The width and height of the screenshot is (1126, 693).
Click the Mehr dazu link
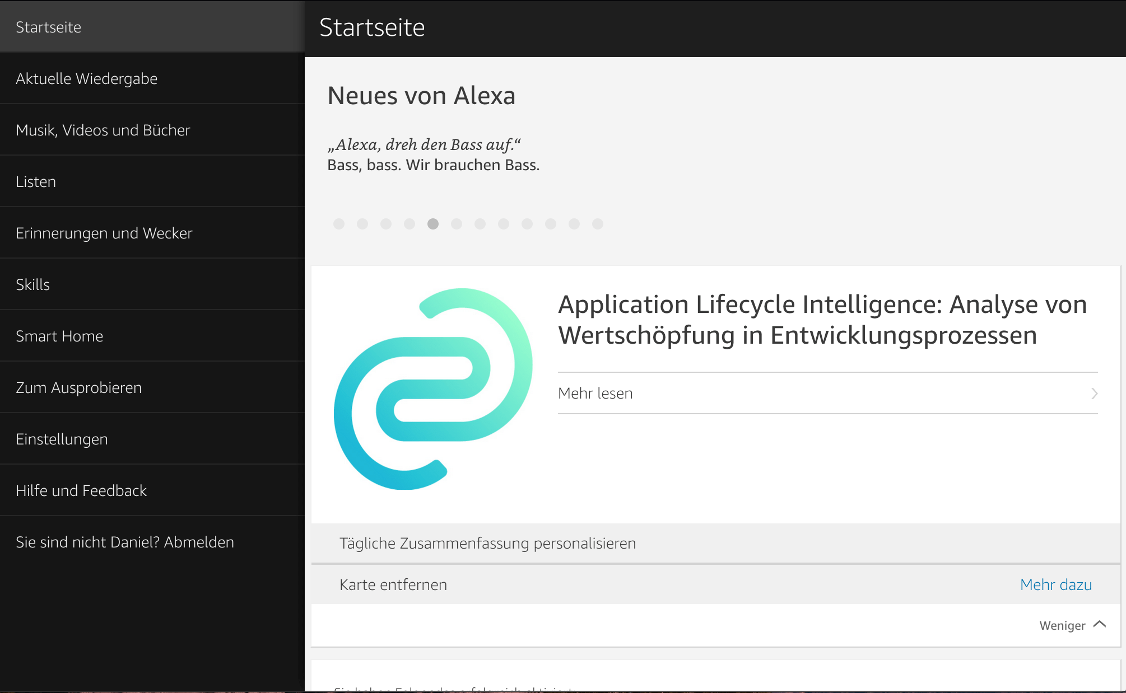pos(1055,584)
